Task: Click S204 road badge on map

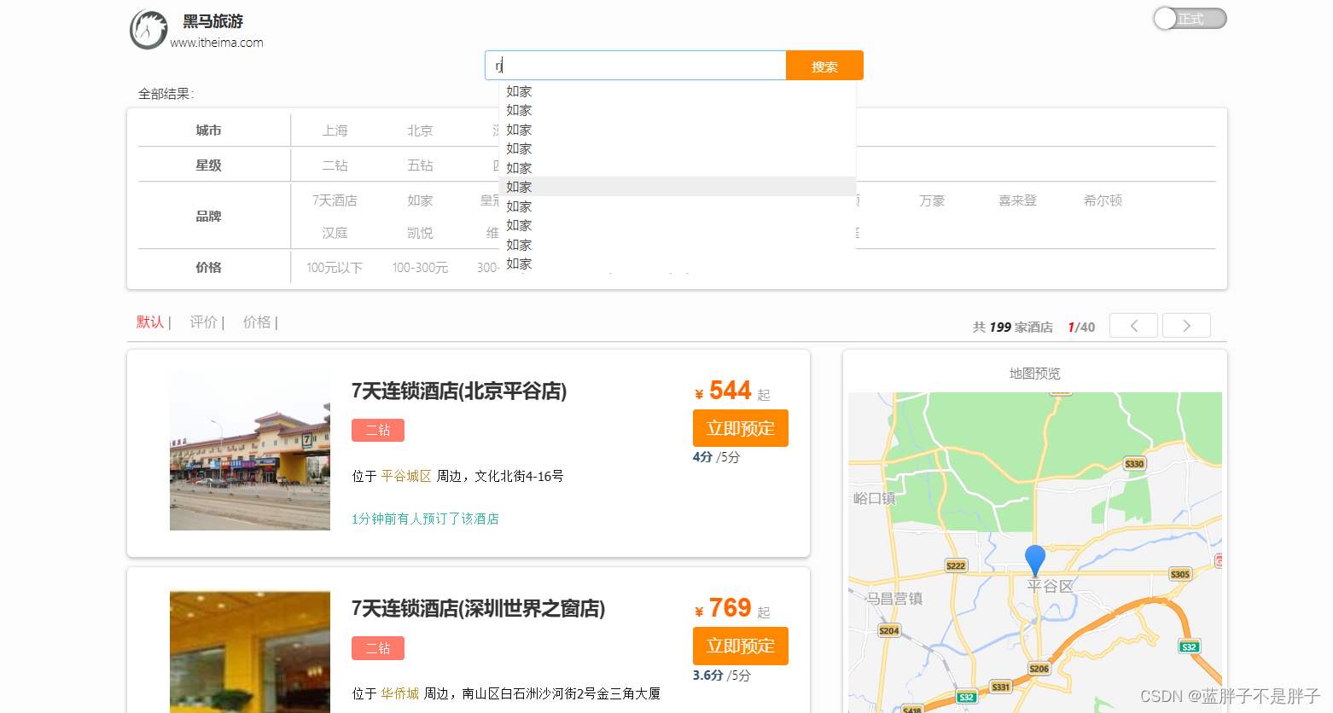Action: [889, 630]
